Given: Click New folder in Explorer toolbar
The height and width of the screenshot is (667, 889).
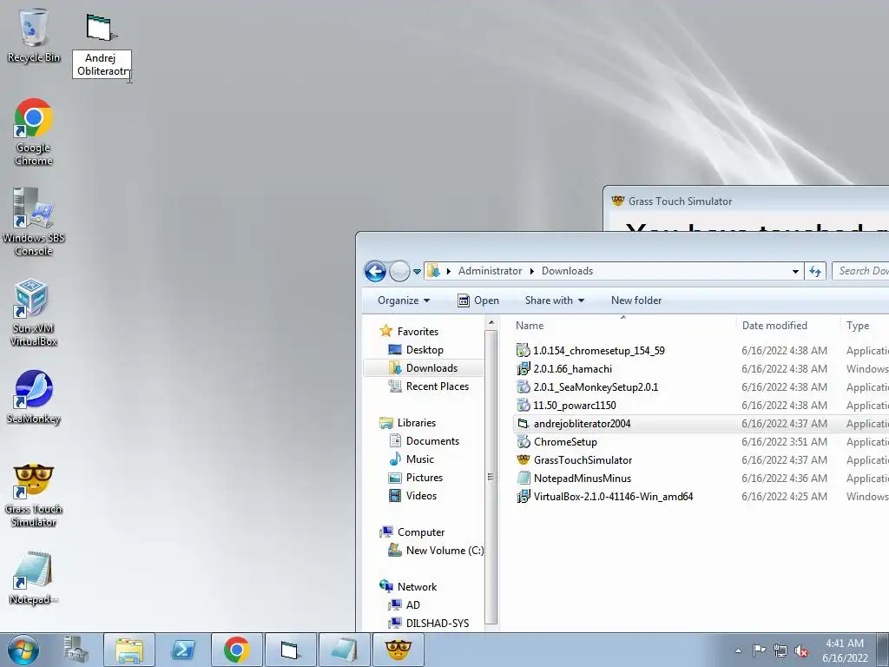Looking at the screenshot, I should pos(636,300).
